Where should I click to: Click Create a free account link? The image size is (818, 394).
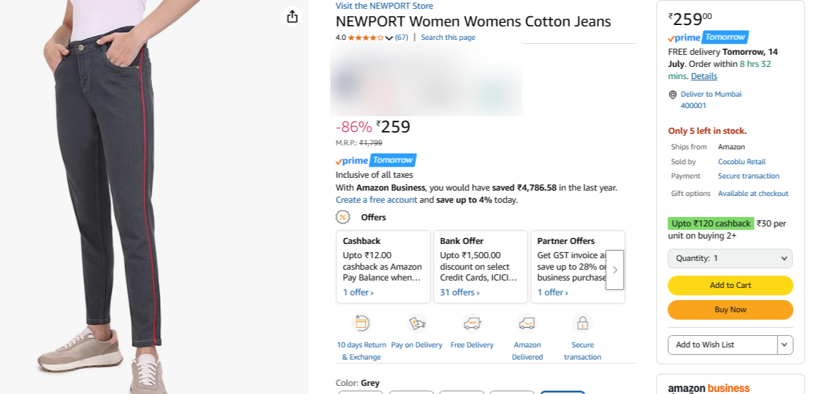click(376, 200)
